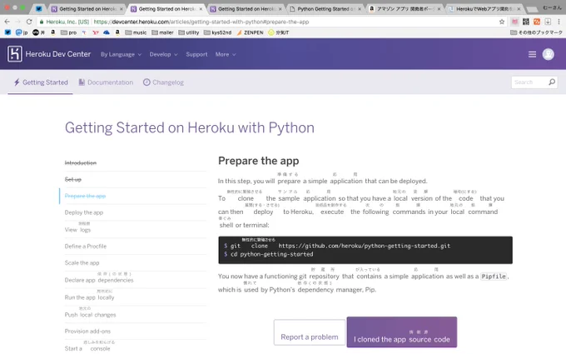Open Run the app locally sidebar link
This screenshot has height=354, width=566.
click(x=90, y=297)
